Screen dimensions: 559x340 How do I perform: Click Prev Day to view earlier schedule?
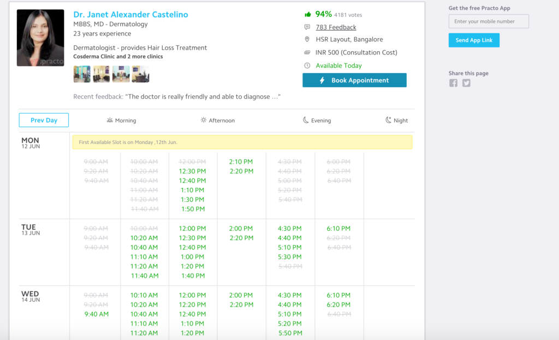click(x=44, y=120)
